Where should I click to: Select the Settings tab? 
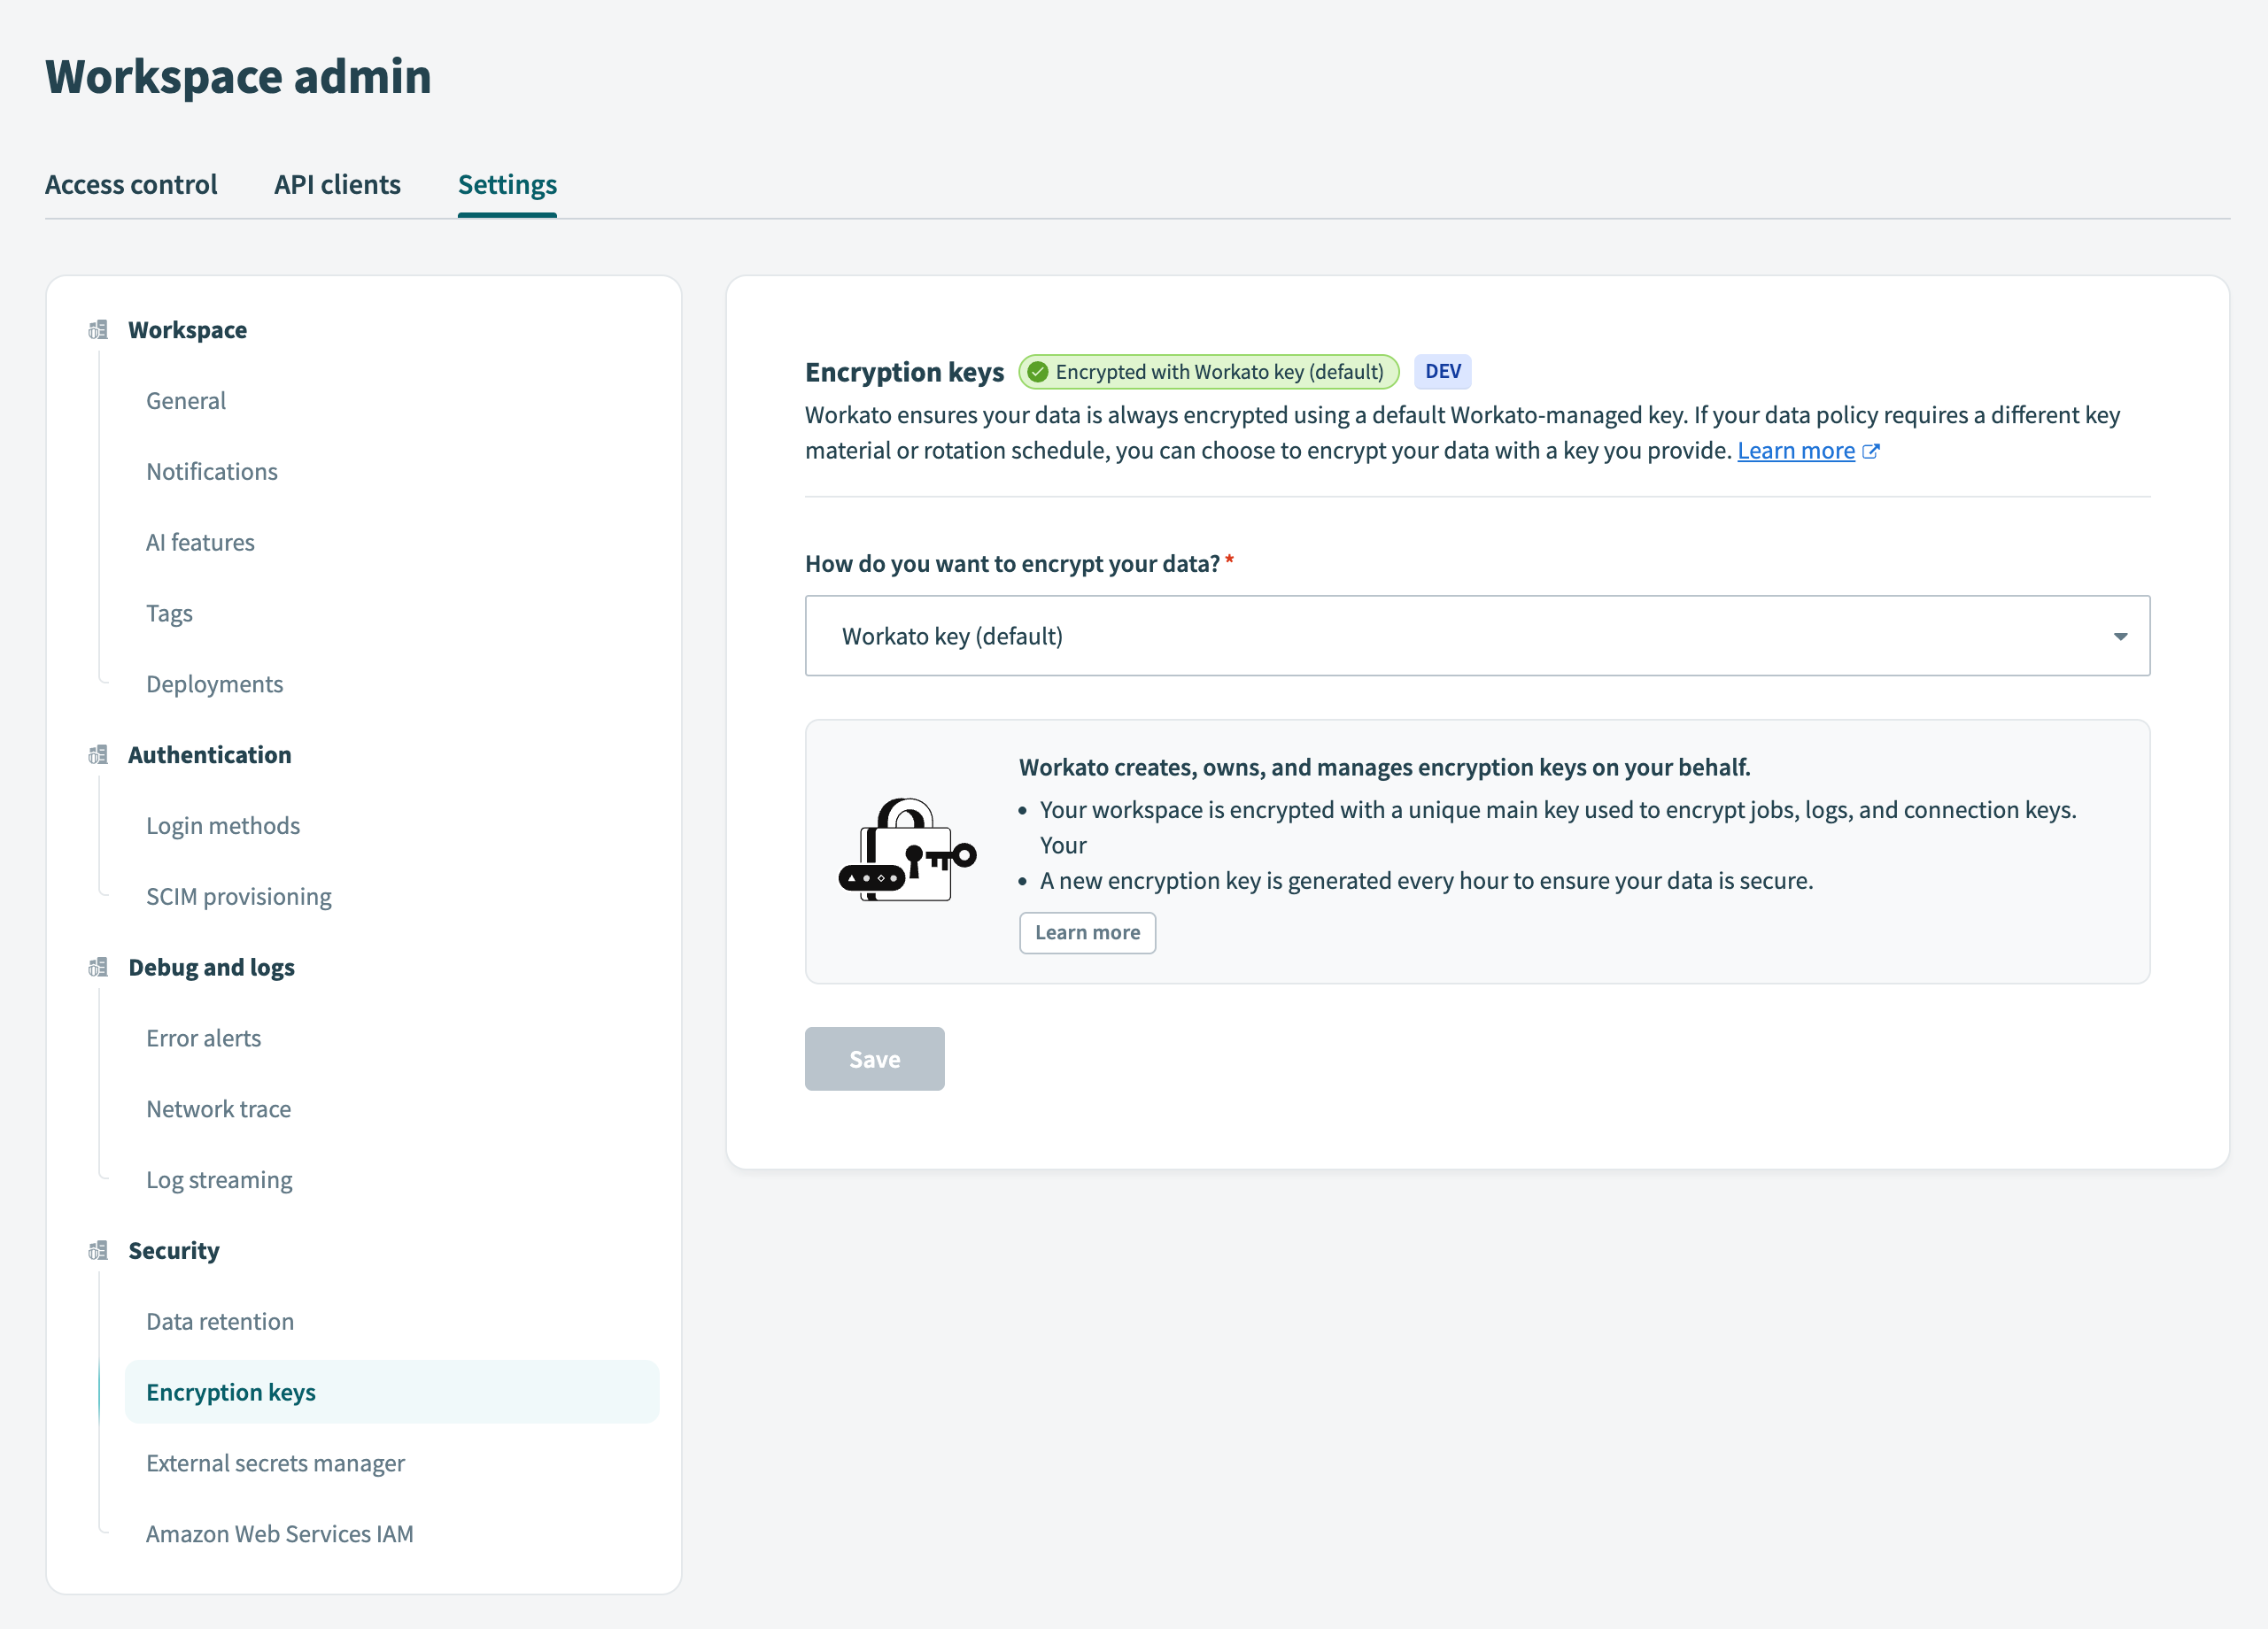507,184
